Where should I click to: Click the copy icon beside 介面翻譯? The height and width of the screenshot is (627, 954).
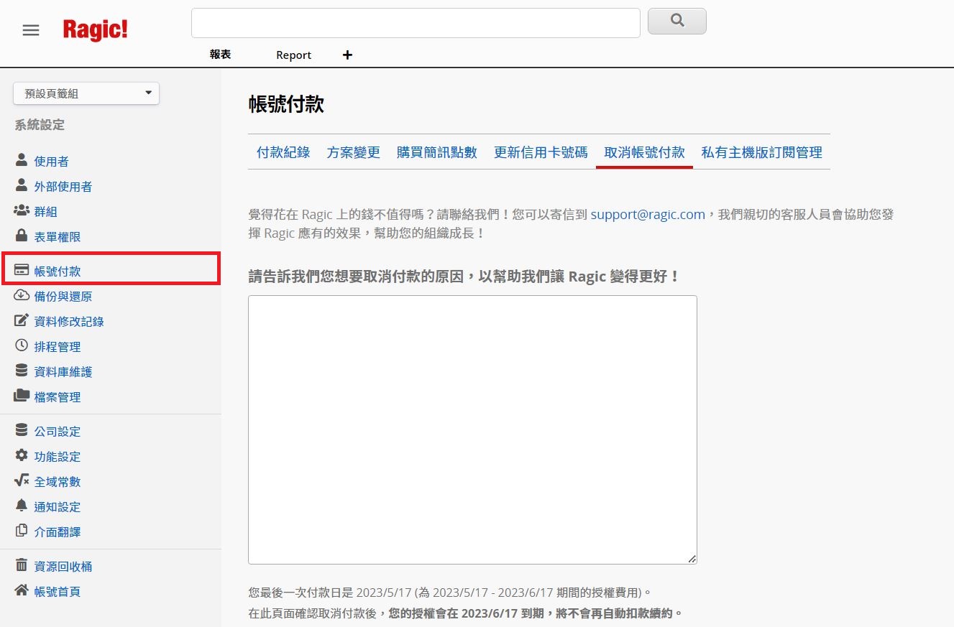coord(22,531)
